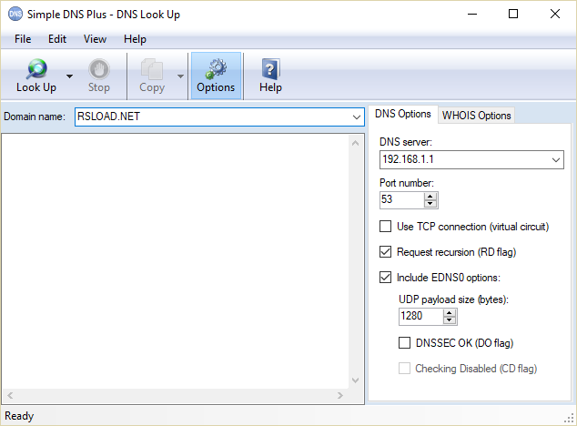Toggle the Options gears toolbar button
The width and height of the screenshot is (577, 426).
point(216,76)
